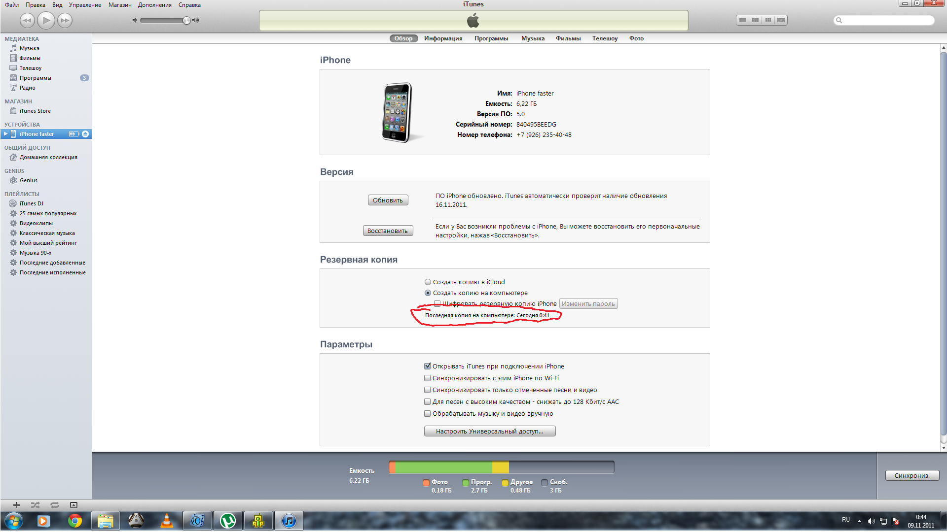This screenshot has width=947, height=532.
Task: Switch to the device Музыка tab
Action: coord(533,38)
